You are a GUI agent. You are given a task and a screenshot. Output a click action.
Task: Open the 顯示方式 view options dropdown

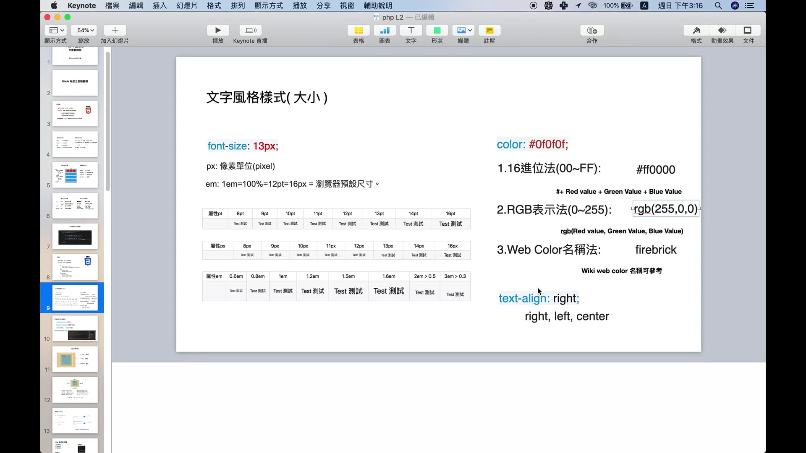[56, 30]
